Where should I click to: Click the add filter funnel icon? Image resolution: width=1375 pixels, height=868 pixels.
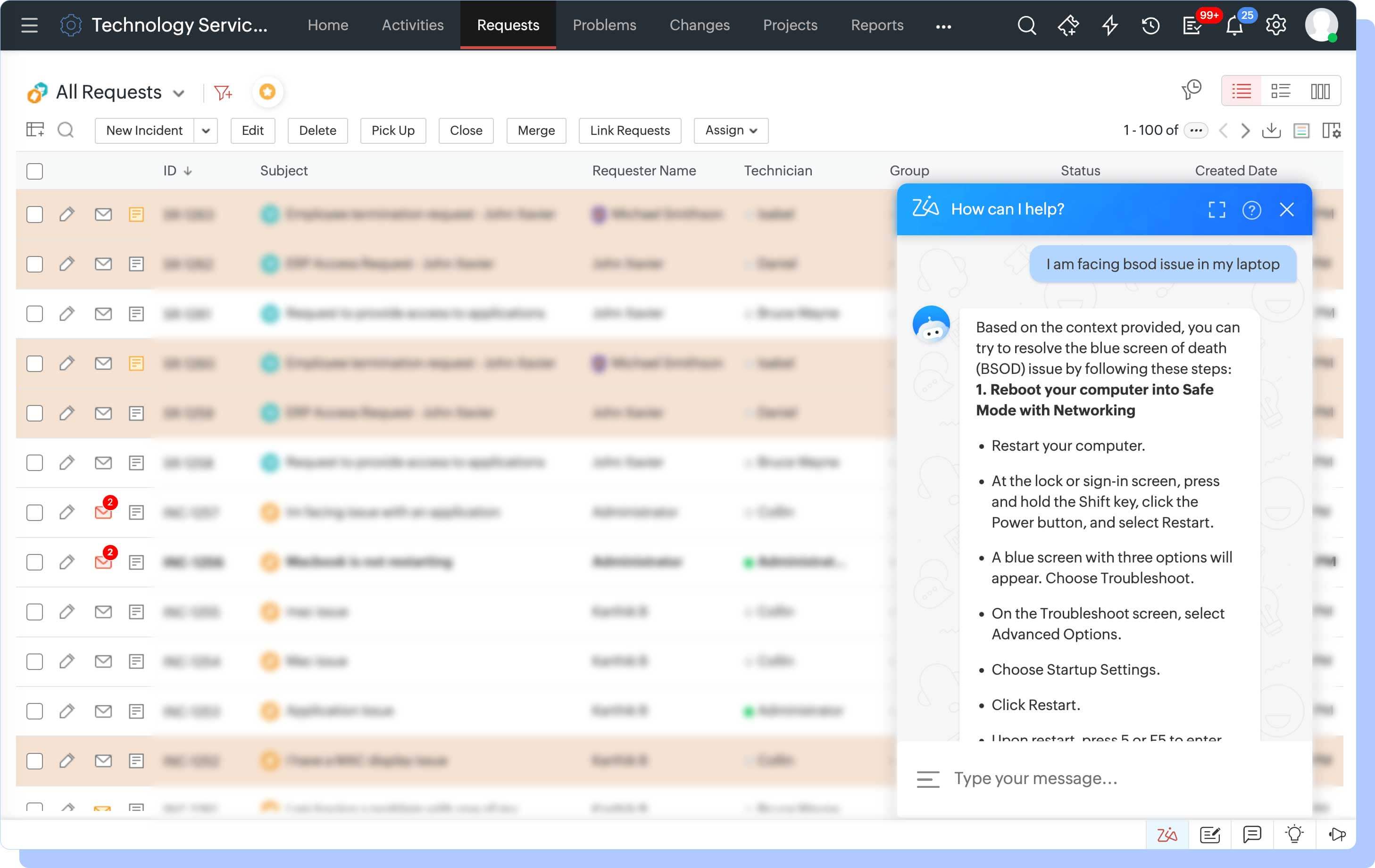[223, 92]
